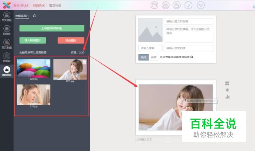Select the 028.jpg umbrellas thumbnail
The width and height of the screenshot is (255, 151).
[34, 68]
